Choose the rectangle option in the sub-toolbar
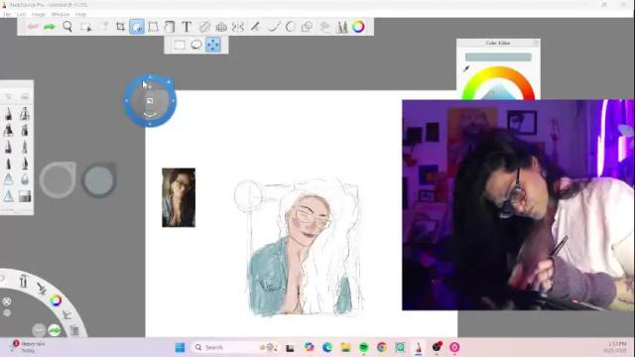Image resolution: width=635 pixels, height=357 pixels. (180, 45)
